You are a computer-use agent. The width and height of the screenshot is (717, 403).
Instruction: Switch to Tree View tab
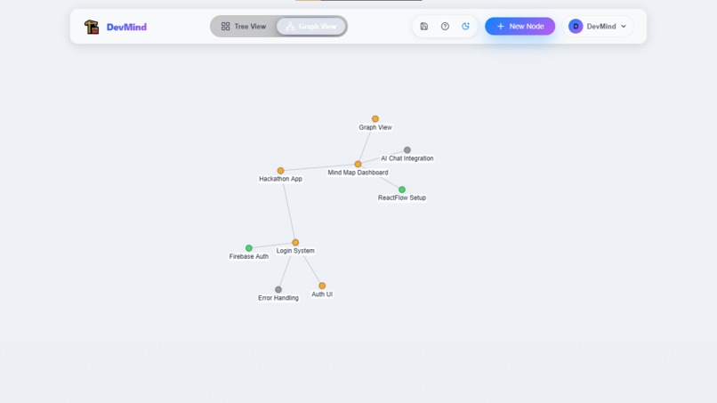coord(244,27)
